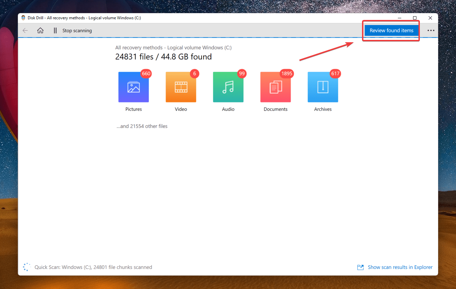This screenshot has height=289, width=456.
Task: Click '24831 files / 44.8 GB found' heading
Action: [x=163, y=57]
